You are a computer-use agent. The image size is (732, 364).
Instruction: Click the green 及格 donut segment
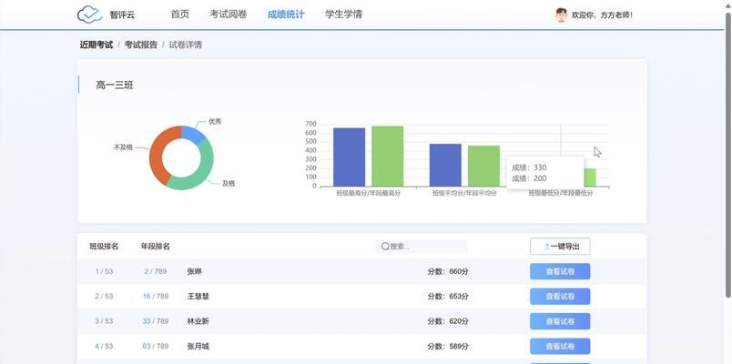pyautogui.click(x=198, y=179)
